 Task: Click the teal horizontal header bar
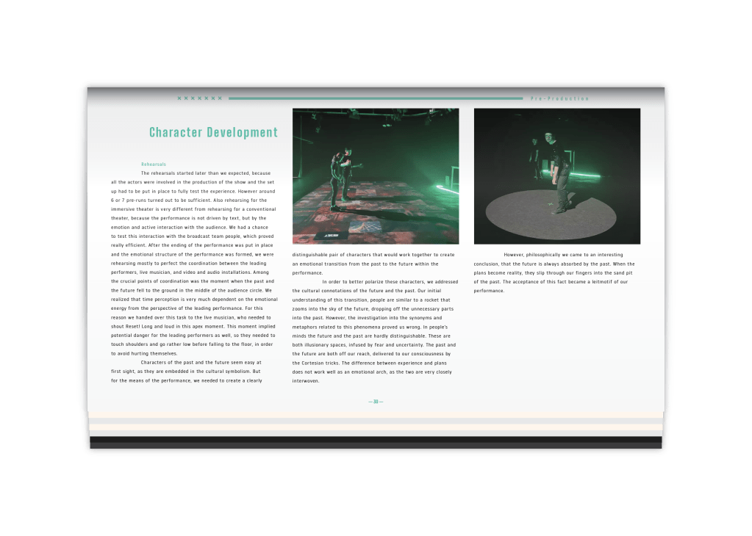[375, 98]
